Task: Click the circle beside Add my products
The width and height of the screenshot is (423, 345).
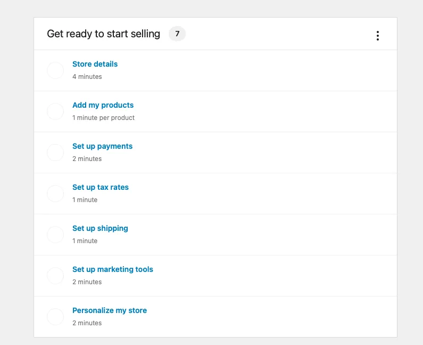Action: click(x=55, y=111)
